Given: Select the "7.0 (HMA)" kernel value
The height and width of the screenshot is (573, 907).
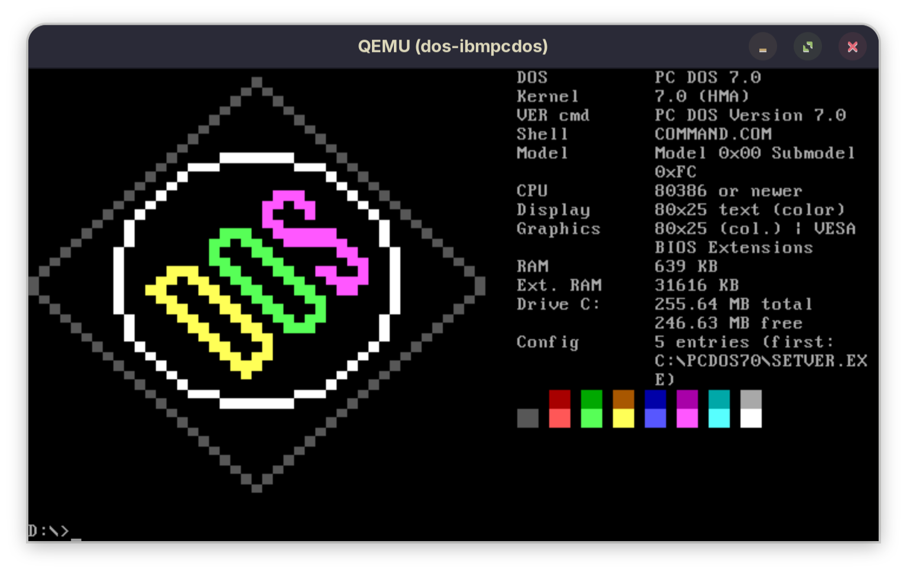Looking at the screenshot, I should point(702,96).
